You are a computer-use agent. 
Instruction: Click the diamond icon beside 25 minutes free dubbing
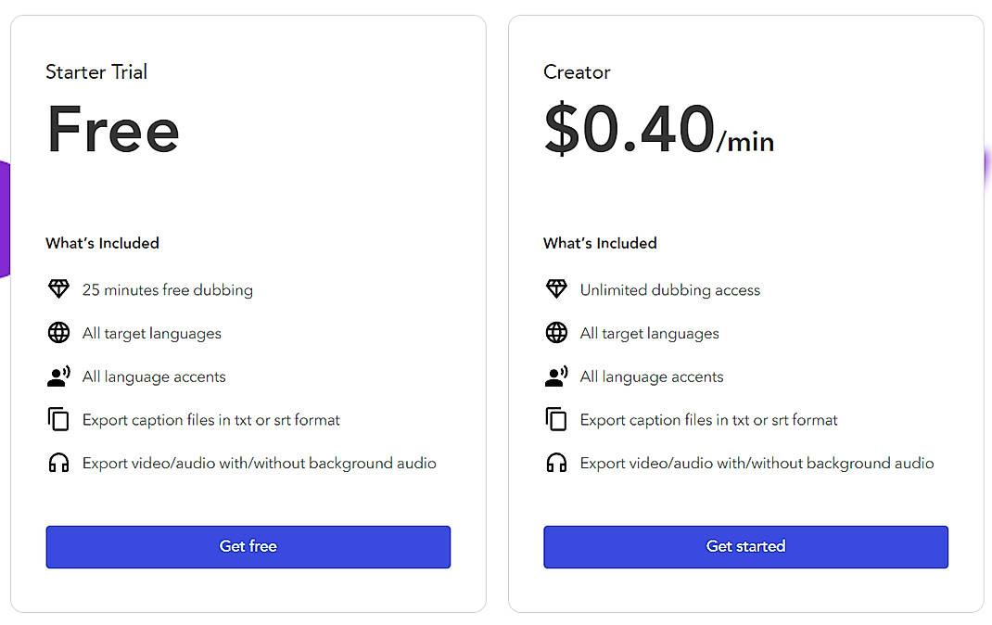(58, 289)
